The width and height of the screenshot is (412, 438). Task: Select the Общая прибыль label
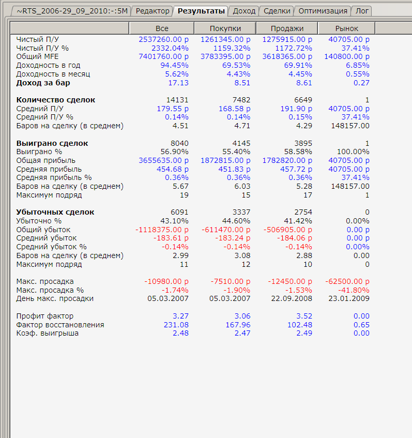[x=46, y=161]
